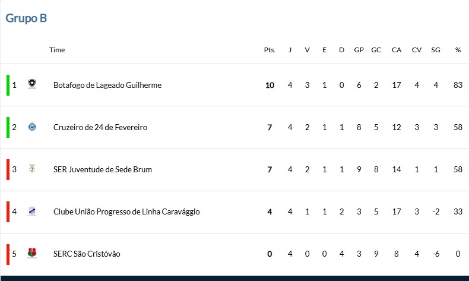469x281 pixels.
Task: Open Botafogo de Lageado Guilherme team name
Action: coord(107,86)
